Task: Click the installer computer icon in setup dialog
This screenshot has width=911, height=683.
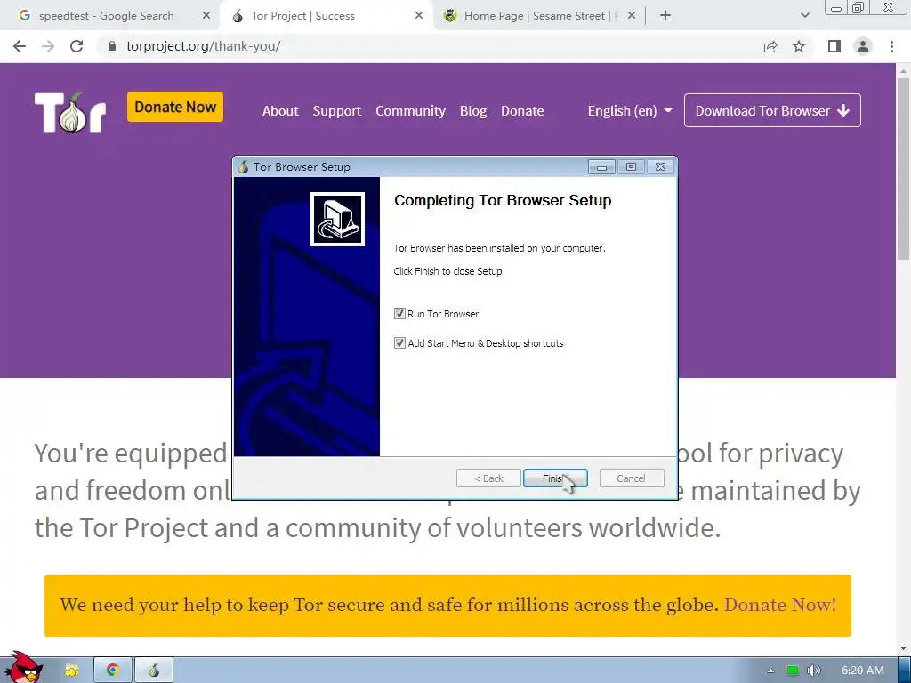Action: (x=337, y=219)
